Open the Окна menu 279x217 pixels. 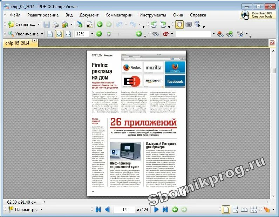178,15
